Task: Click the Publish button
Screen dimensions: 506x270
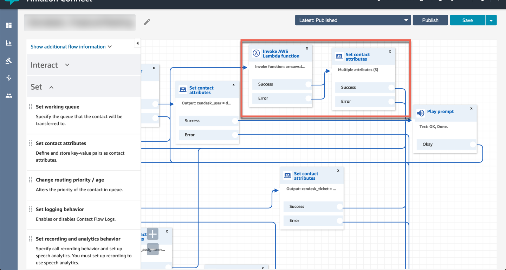Action: [x=430, y=20]
